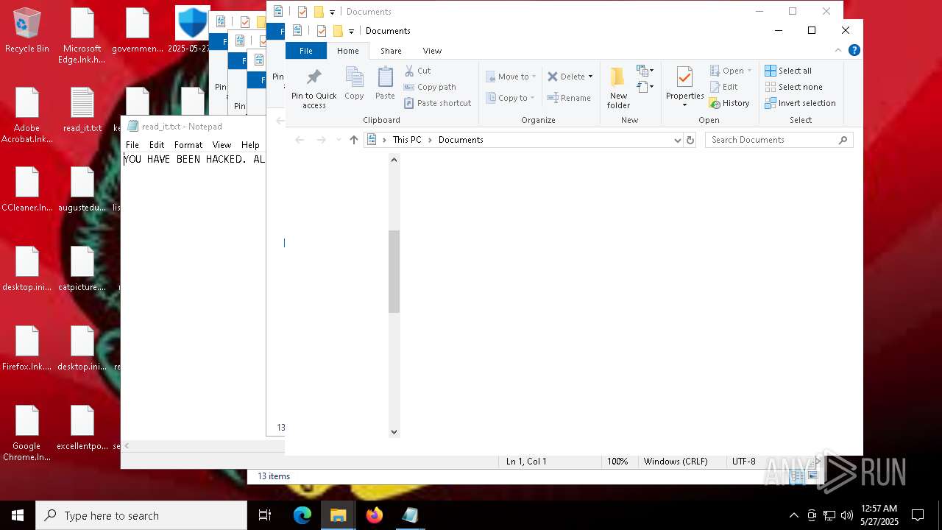
Task: Click the taskbar search box
Action: coord(141,515)
